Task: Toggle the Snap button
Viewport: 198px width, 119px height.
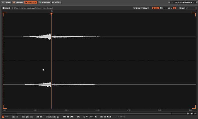Action: 182,8
